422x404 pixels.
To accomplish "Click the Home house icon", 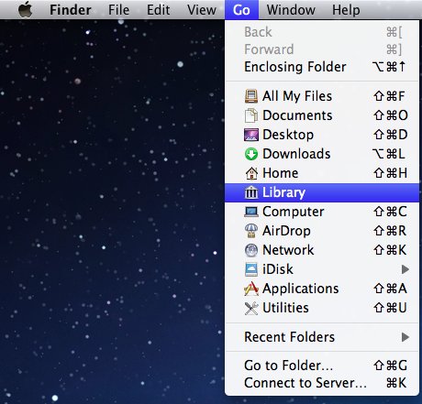I will [251, 173].
